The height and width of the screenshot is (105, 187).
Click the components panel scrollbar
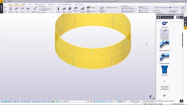[182, 40]
